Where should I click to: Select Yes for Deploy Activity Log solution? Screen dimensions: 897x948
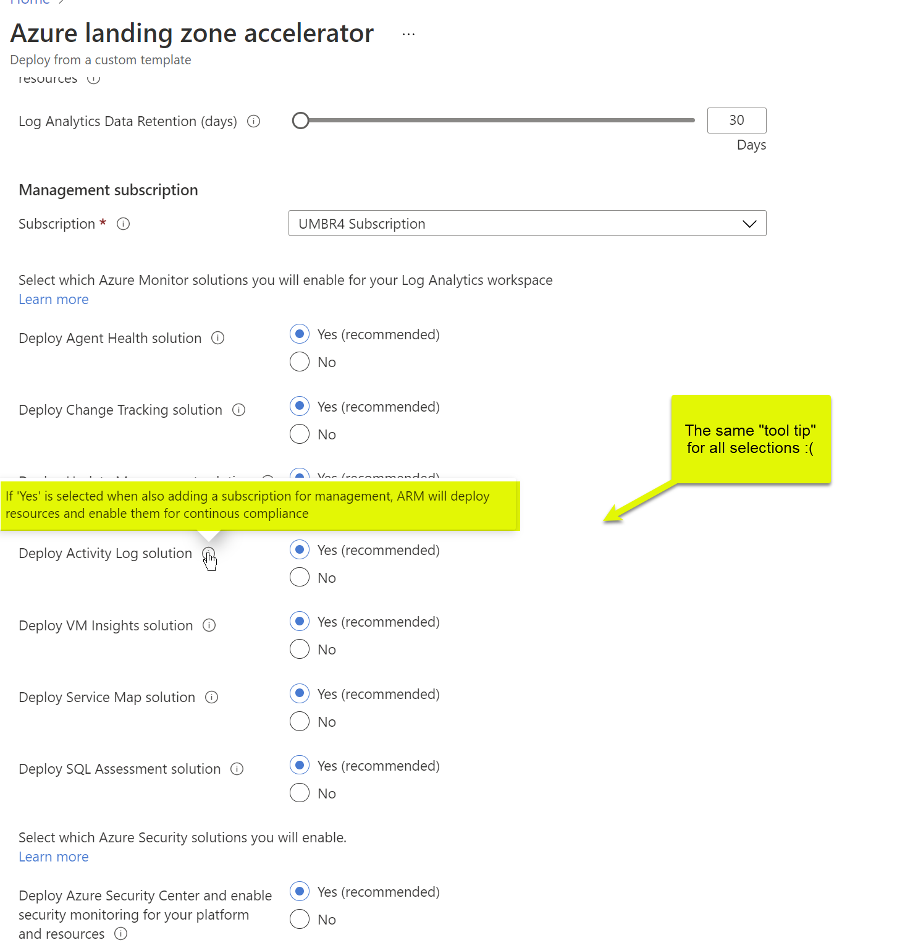click(x=300, y=549)
